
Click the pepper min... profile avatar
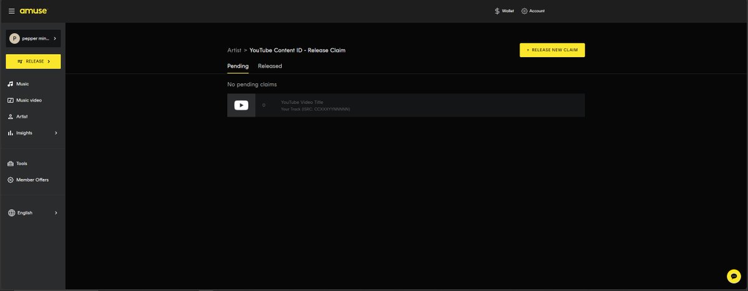coord(15,39)
